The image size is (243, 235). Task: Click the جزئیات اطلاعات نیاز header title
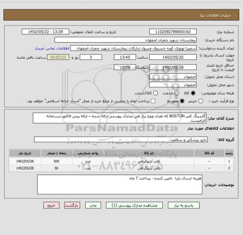[x=215, y=15]
